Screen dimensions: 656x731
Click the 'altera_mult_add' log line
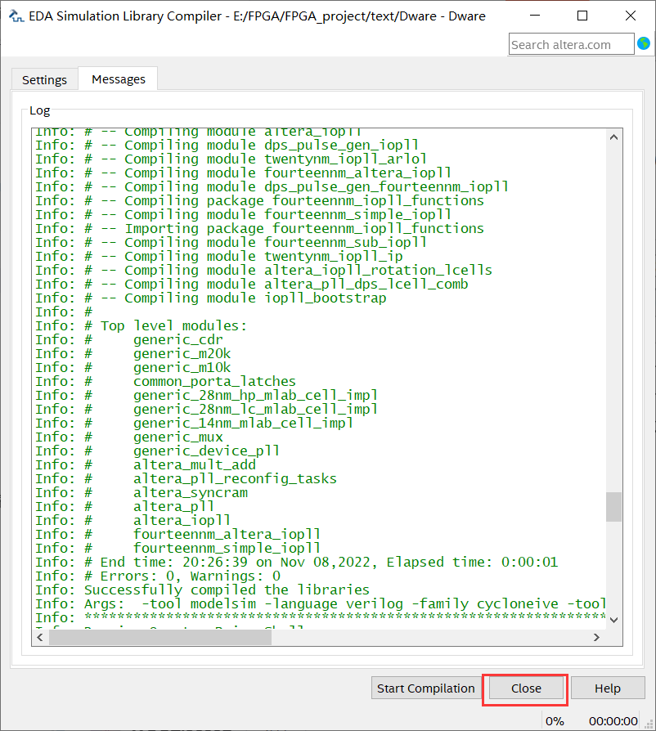coord(146,464)
